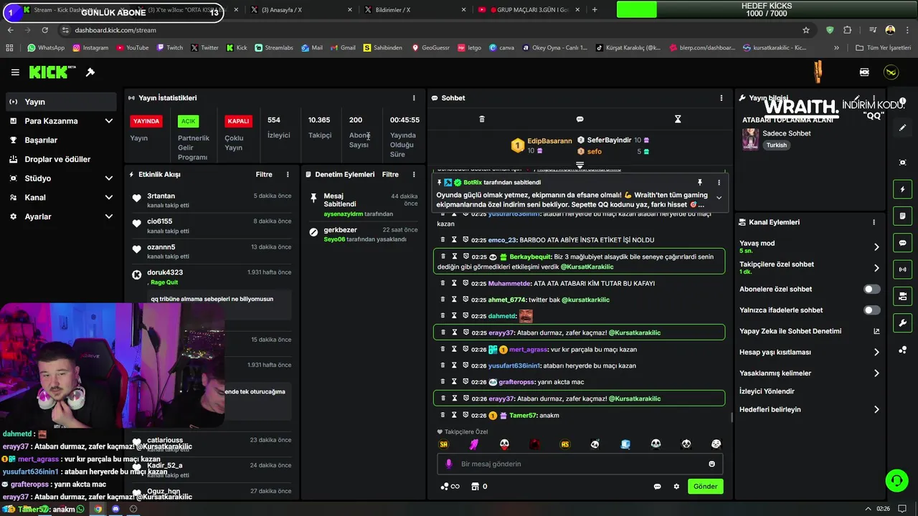Click the wrench icon in right sidebar
This screenshot has width=918, height=516.
[902, 322]
